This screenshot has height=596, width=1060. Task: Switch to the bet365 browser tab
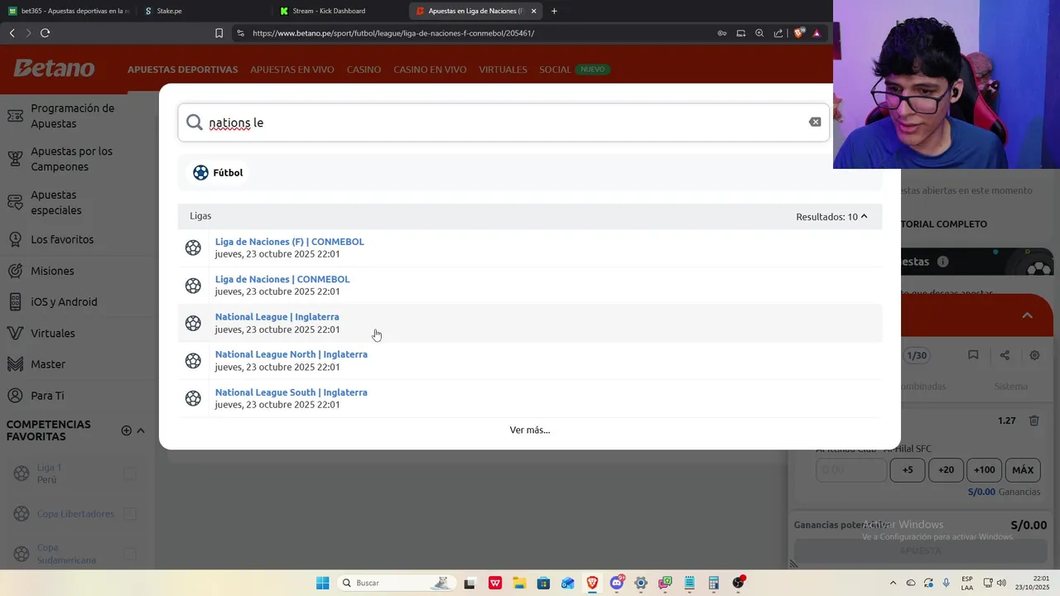click(x=68, y=11)
